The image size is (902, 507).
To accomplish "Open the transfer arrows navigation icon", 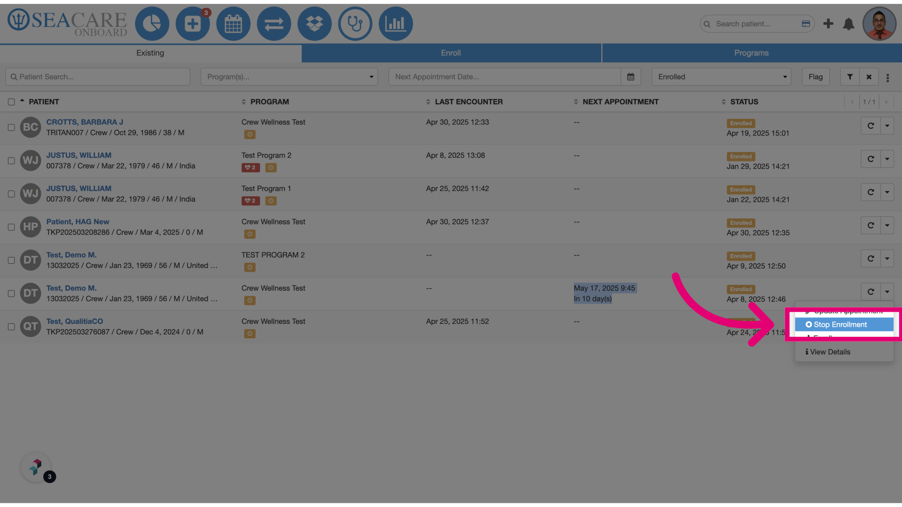I will [274, 23].
